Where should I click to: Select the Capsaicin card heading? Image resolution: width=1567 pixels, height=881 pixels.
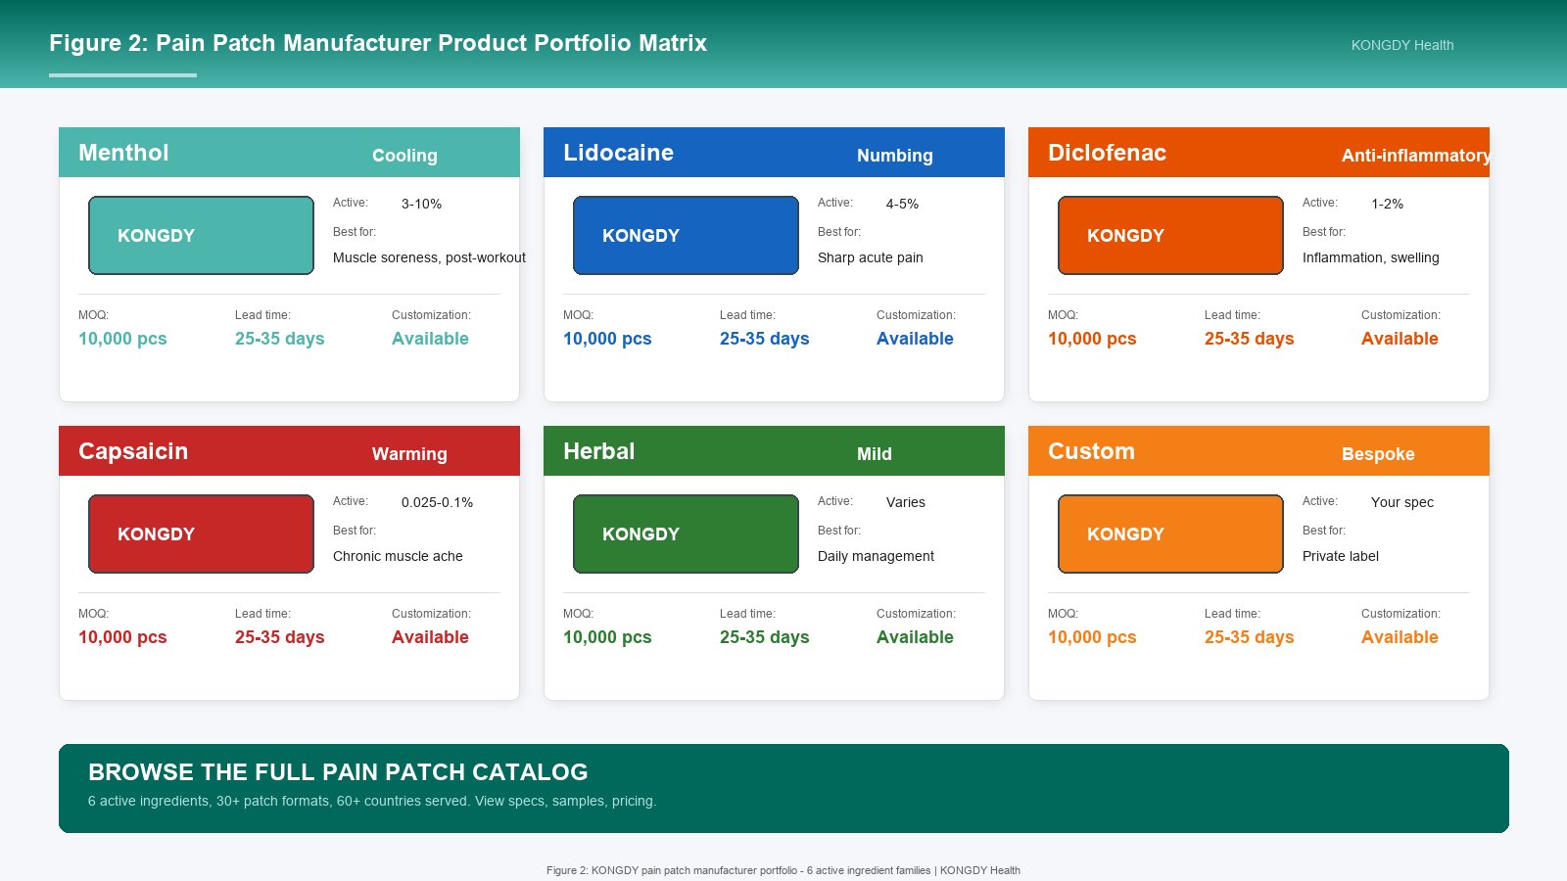[133, 451]
